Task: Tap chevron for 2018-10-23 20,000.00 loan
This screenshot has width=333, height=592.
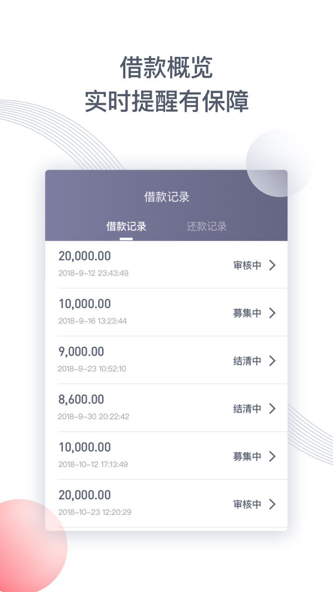Action: point(272,504)
